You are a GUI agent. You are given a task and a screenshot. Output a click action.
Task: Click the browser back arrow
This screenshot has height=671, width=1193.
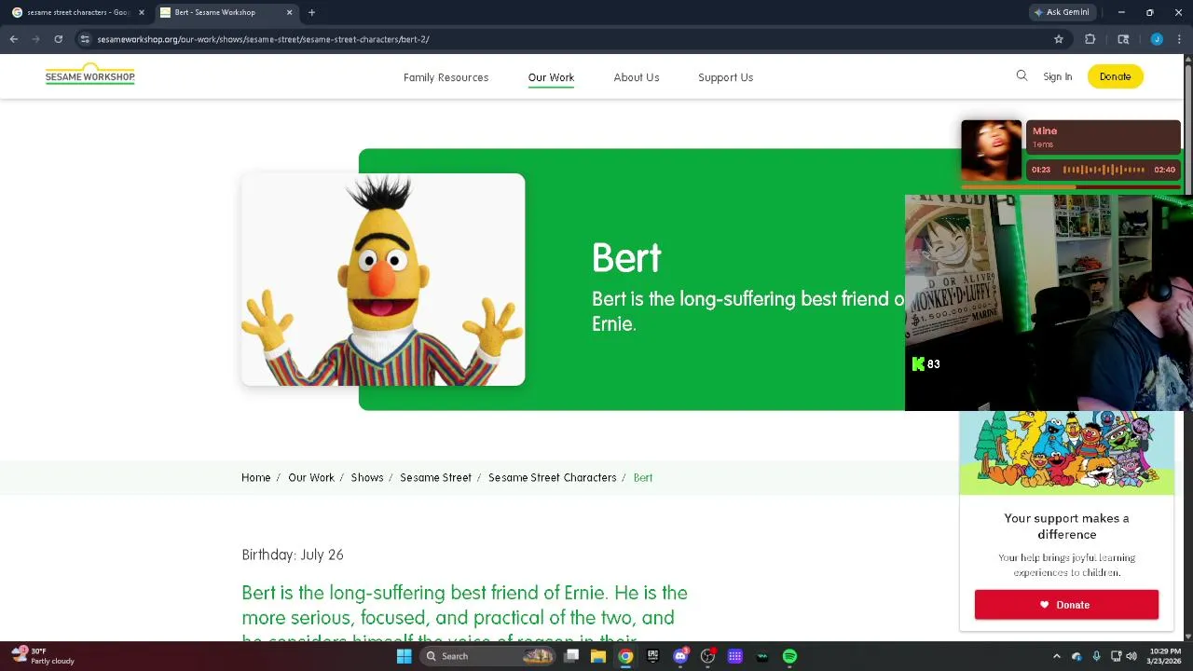[x=14, y=39]
